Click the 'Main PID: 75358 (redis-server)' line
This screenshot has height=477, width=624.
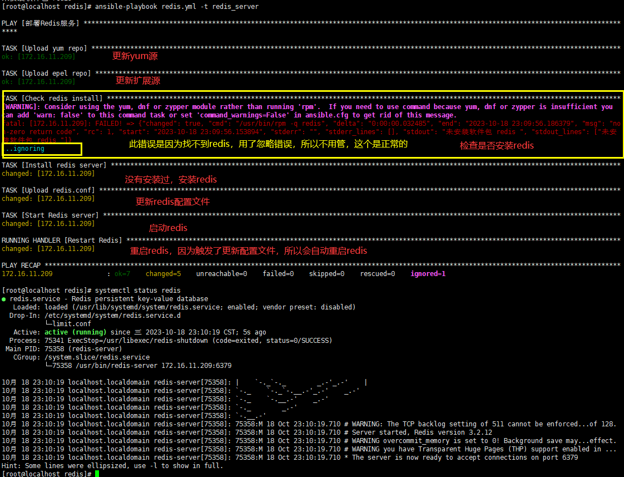tap(63, 349)
